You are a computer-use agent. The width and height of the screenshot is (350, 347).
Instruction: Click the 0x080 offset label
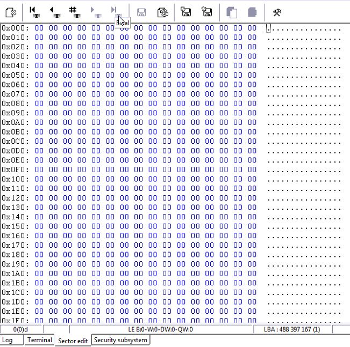point(15,104)
